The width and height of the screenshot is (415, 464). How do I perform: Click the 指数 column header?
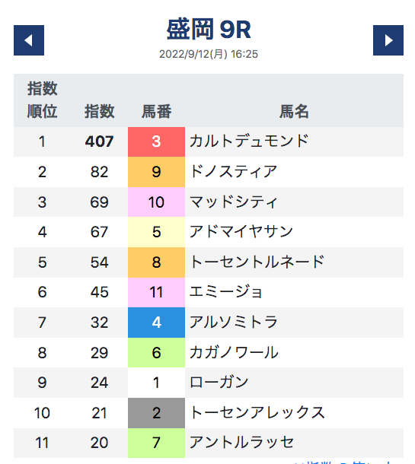(x=100, y=112)
